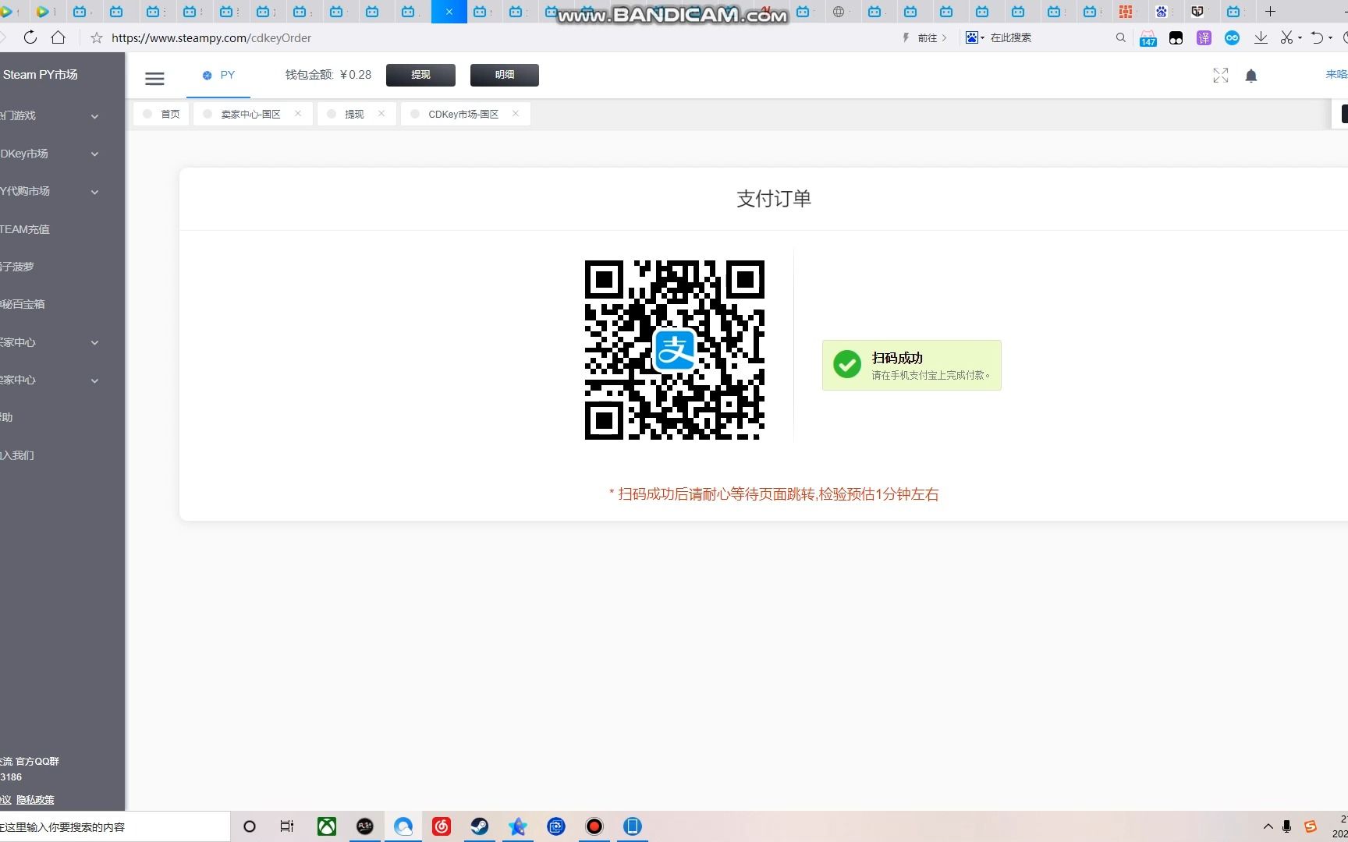Click the browser address bar URL
The height and width of the screenshot is (842, 1348).
211,37
